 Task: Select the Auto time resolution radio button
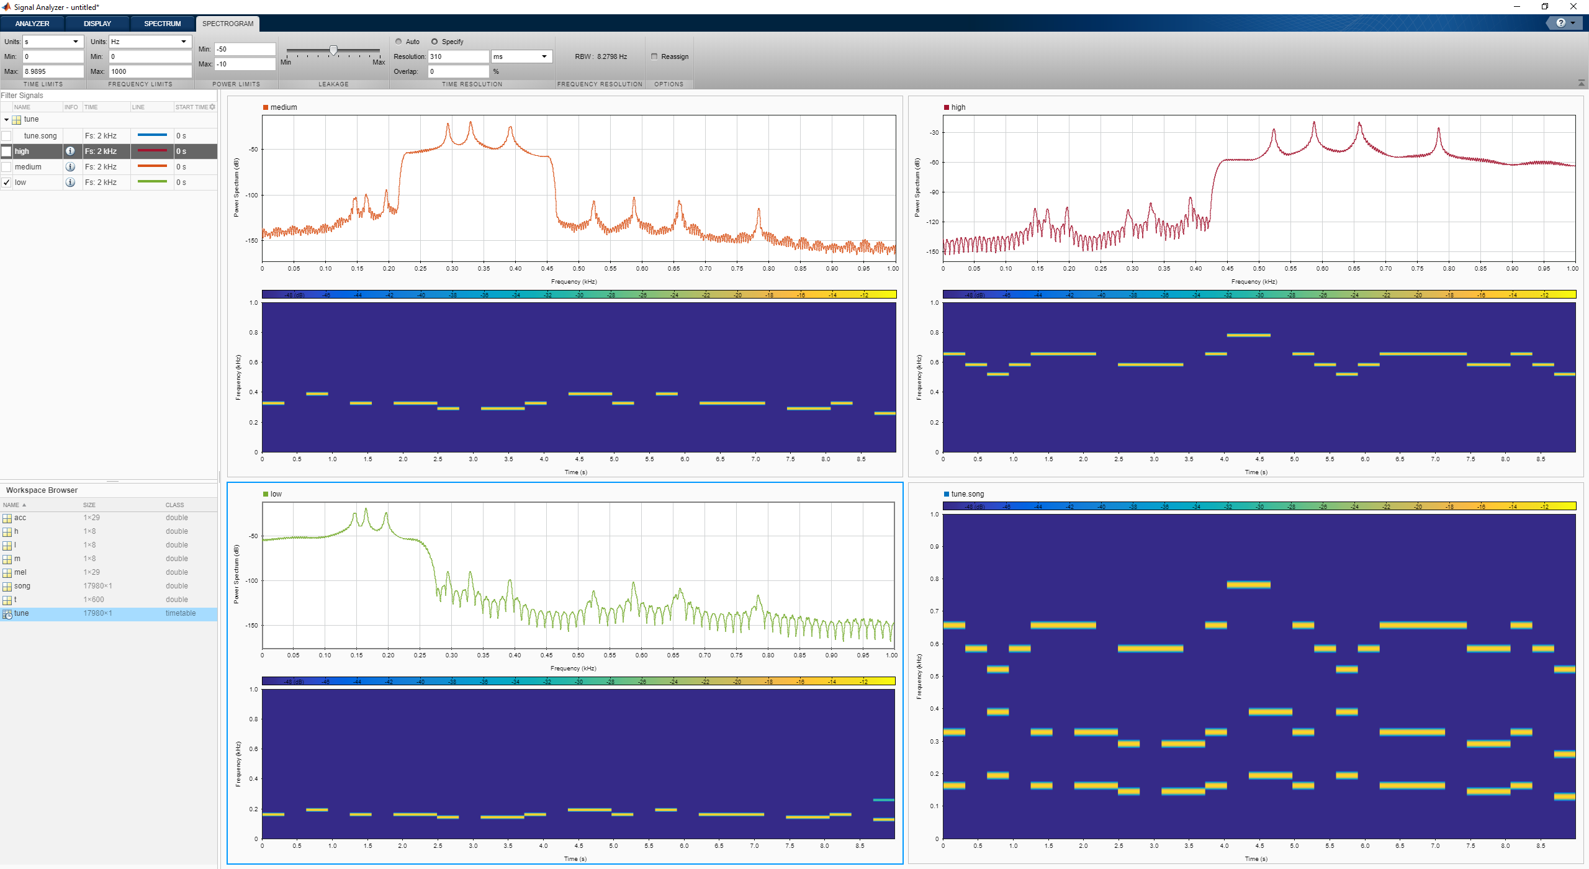point(398,42)
